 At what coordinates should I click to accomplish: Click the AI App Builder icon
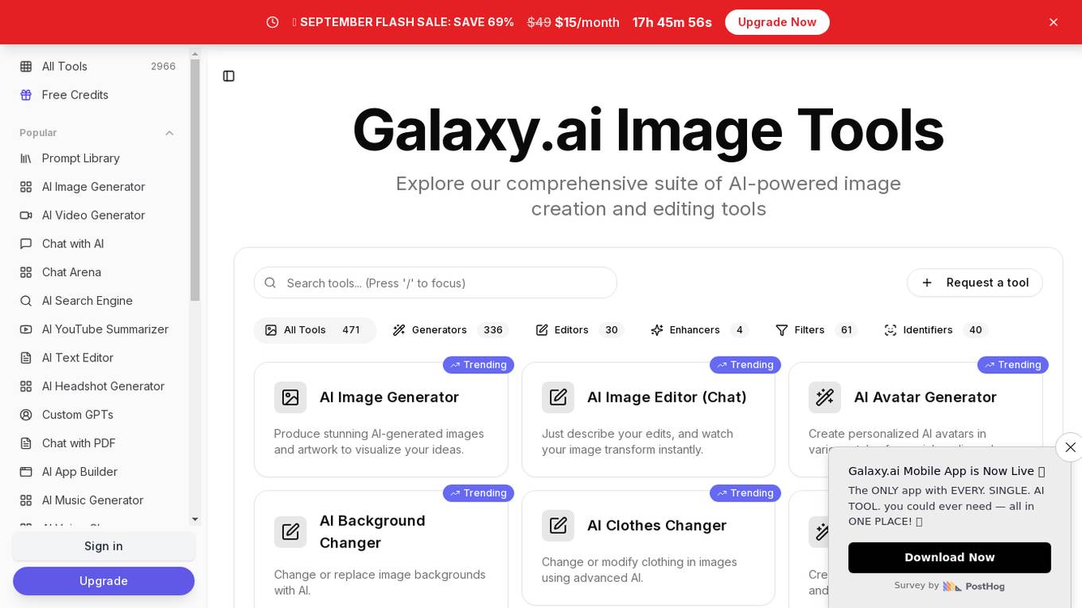pyautogui.click(x=26, y=472)
